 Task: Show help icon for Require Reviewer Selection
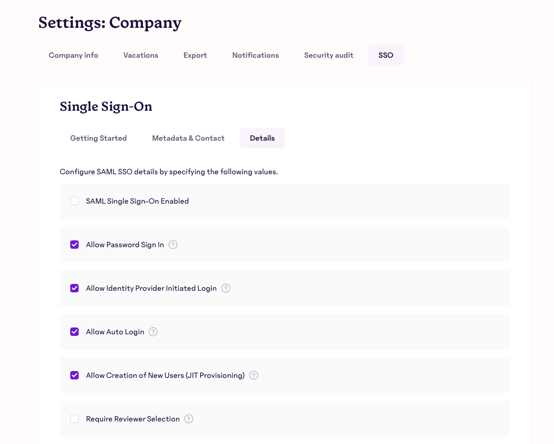point(189,418)
